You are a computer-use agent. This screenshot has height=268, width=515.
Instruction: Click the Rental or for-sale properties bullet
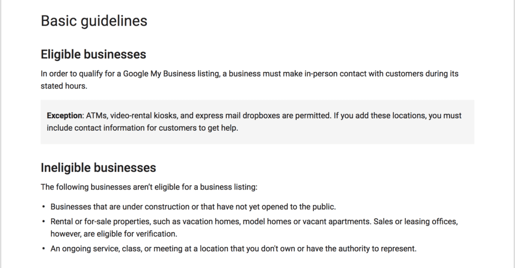coord(254,228)
